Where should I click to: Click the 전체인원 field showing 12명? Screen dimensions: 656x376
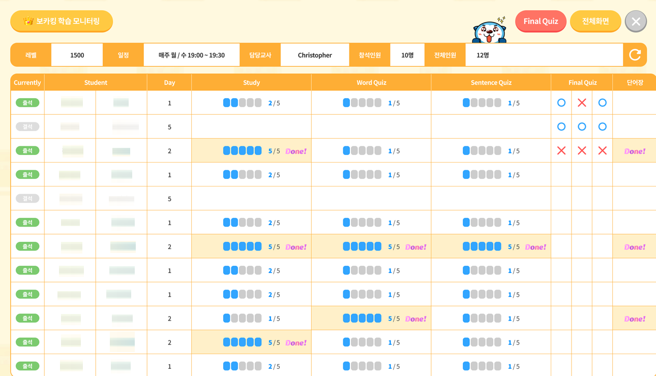click(x=544, y=55)
